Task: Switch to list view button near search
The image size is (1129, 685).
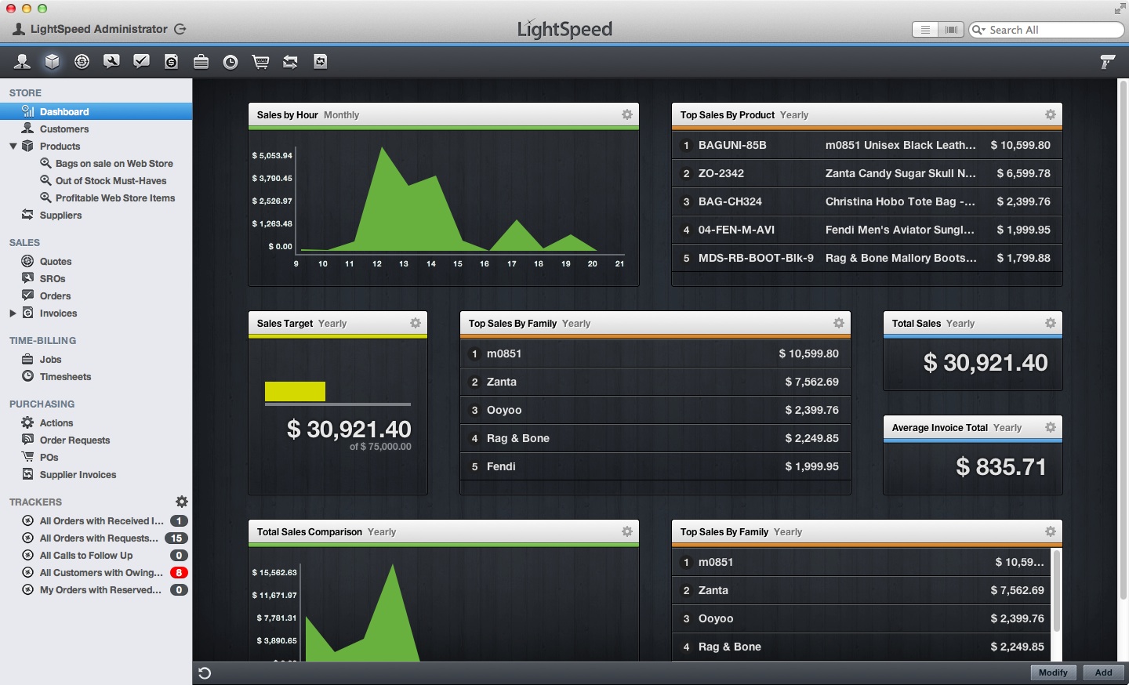Action: point(925,30)
